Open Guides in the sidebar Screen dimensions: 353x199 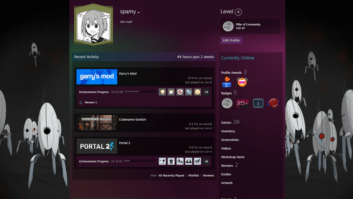(226, 174)
